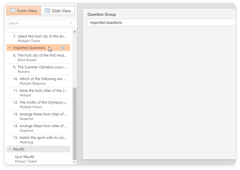Select question 12 about the Olympics motto
Image resolution: width=240 pixels, height=170 pixels.
coord(38,104)
